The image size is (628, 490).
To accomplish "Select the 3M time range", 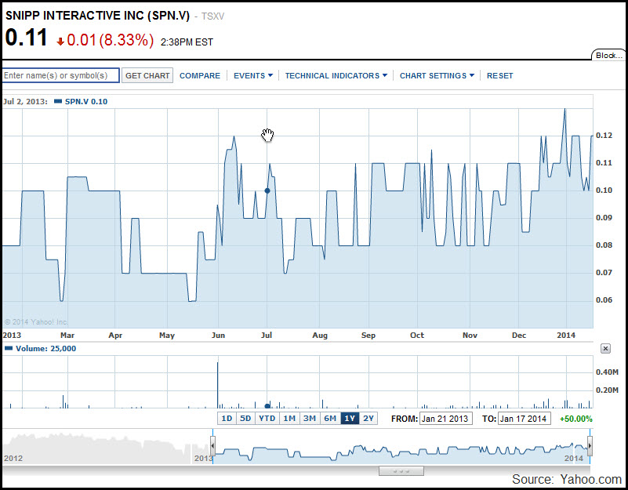I will tap(310, 419).
